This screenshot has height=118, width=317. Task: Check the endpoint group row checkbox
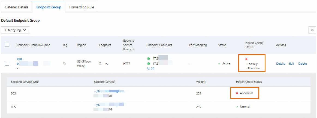[x=7, y=64]
